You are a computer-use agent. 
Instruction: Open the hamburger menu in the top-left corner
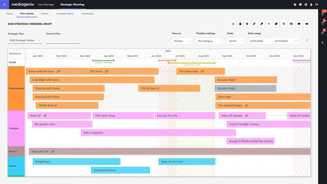pyautogui.click(x=4, y=4)
